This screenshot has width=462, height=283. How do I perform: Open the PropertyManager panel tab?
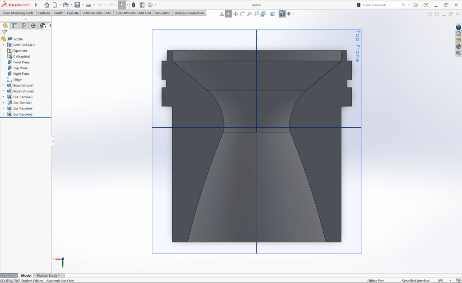14,26
